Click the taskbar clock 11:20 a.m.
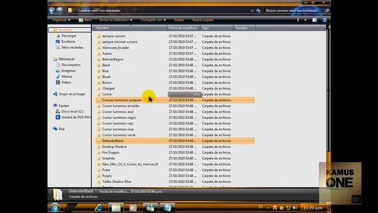The image size is (378, 213). (x=313, y=208)
